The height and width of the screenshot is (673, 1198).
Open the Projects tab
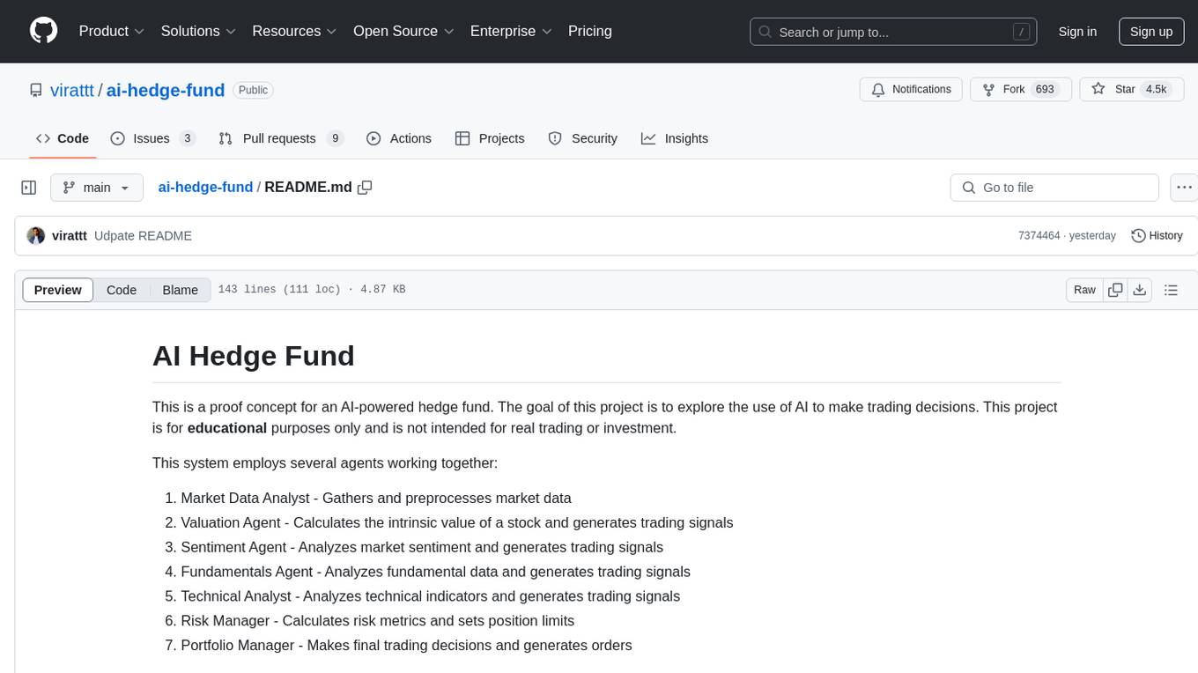(490, 138)
